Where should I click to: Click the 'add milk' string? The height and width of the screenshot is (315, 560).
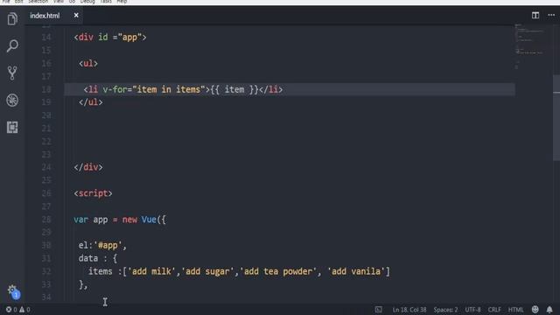coord(151,271)
